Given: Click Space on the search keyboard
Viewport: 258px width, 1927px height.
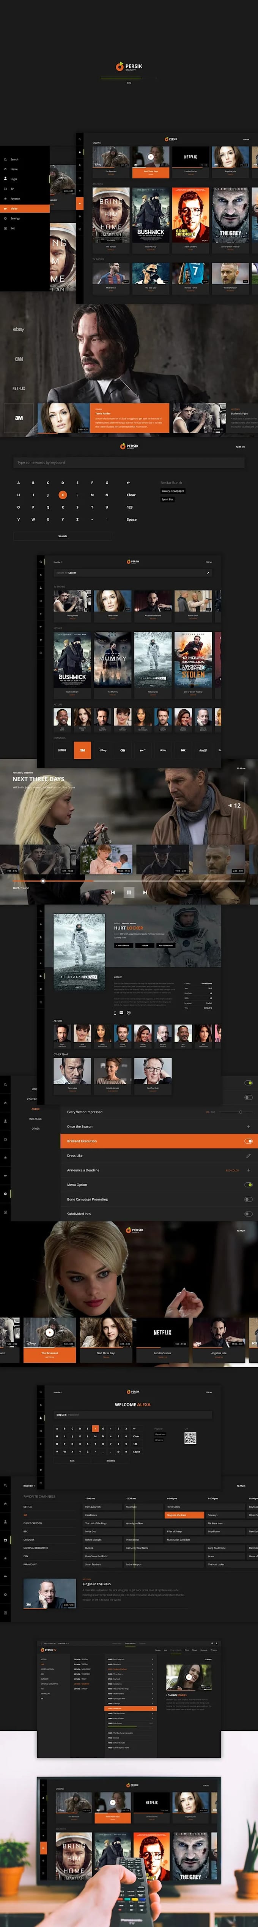Looking at the screenshot, I should pyautogui.click(x=131, y=519).
